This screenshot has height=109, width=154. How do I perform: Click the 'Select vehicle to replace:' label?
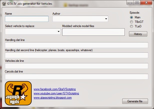pyautogui.click(x=20, y=26)
